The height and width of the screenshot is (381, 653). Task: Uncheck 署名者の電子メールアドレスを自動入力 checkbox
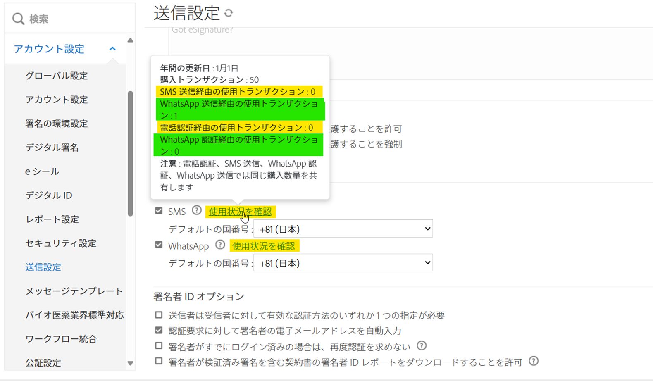click(x=159, y=330)
